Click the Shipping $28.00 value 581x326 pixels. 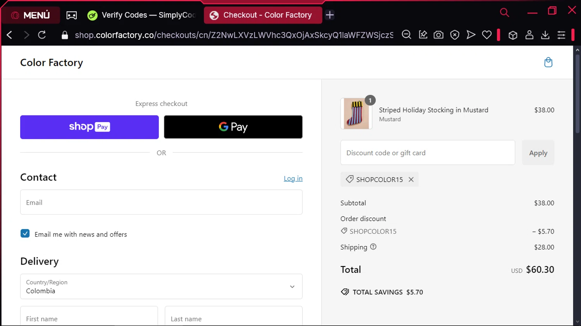click(544, 247)
